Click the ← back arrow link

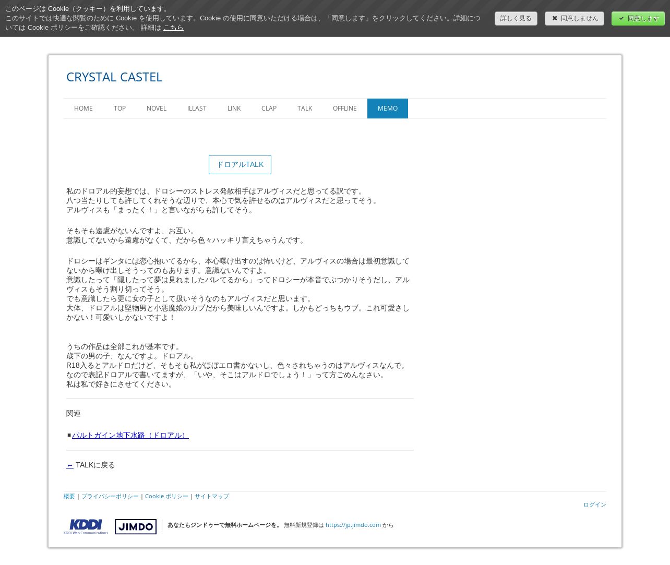(x=70, y=465)
